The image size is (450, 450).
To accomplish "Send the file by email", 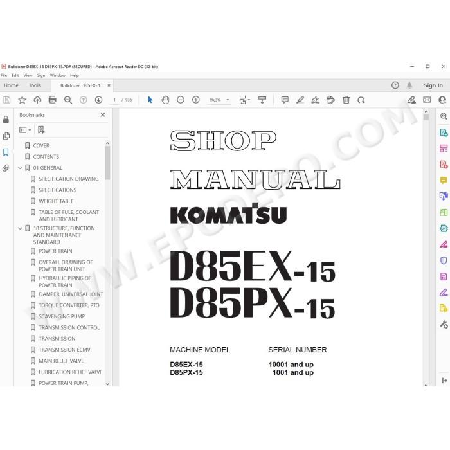I will (427, 100).
